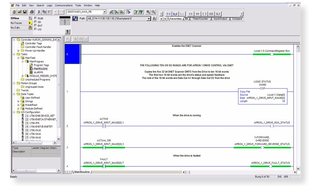Open the Tools menu
318x186 pixels.
[x=78, y=5]
